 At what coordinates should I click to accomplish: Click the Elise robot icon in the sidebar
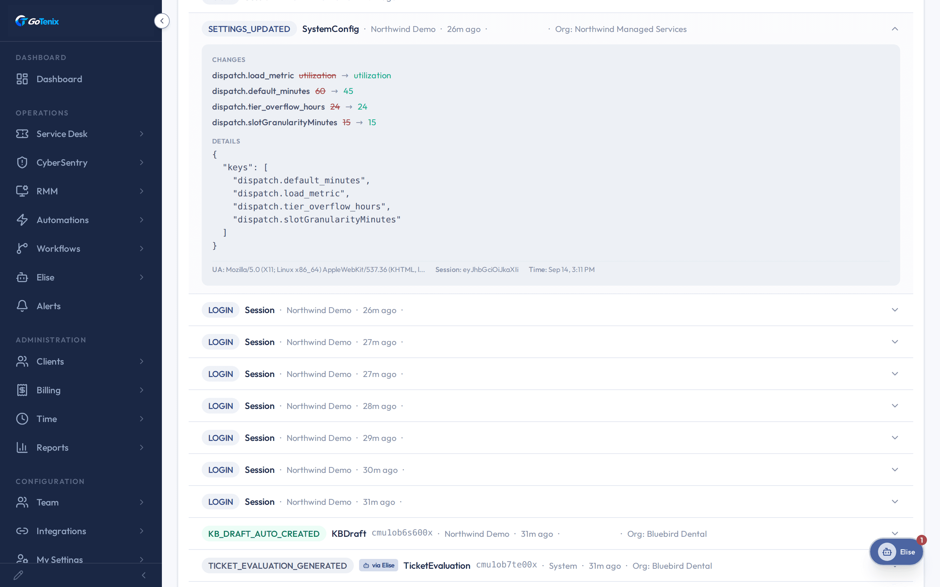tap(22, 277)
